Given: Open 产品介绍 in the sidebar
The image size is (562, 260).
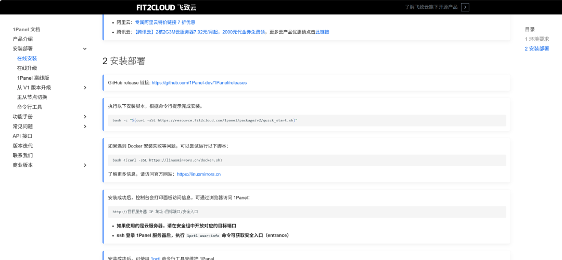Looking at the screenshot, I should point(22,39).
